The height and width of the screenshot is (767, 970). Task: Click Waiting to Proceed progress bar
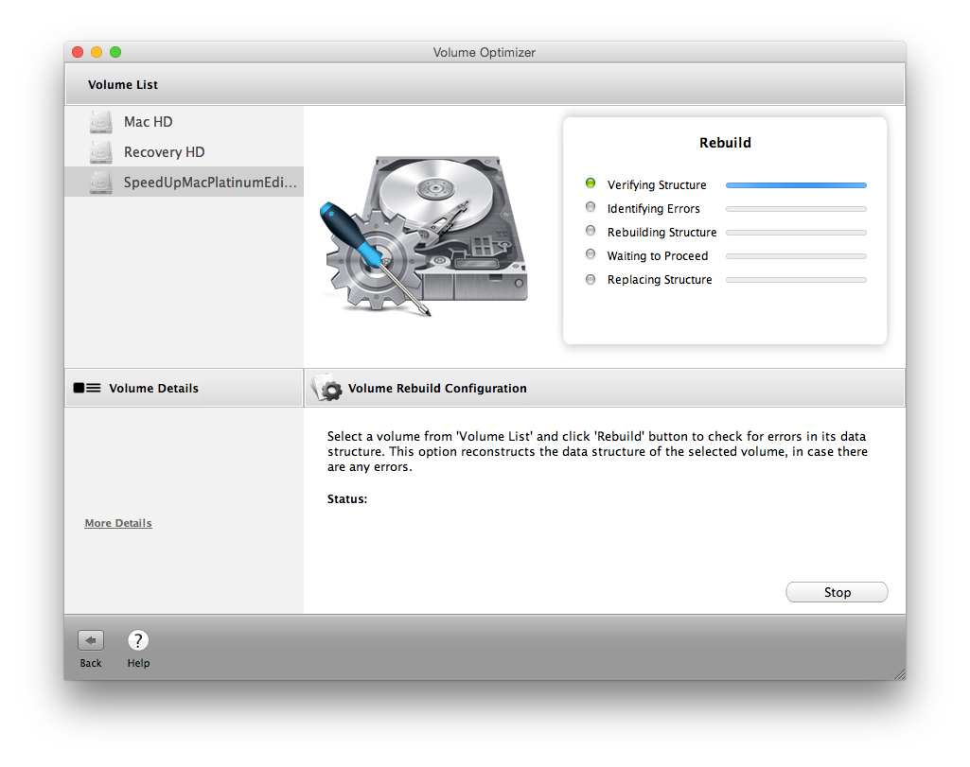(x=796, y=256)
